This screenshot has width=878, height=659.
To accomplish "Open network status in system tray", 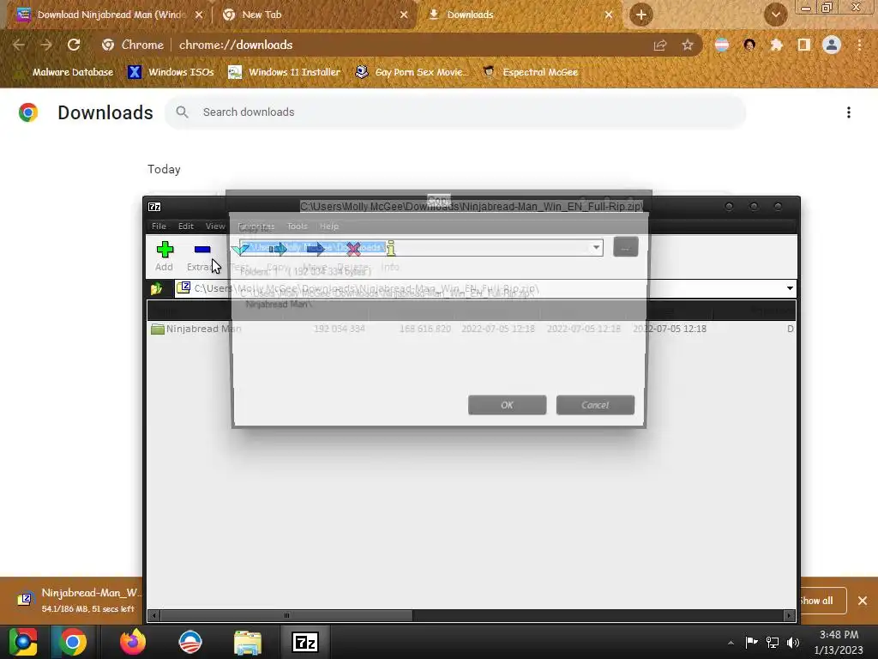I will point(773,642).
